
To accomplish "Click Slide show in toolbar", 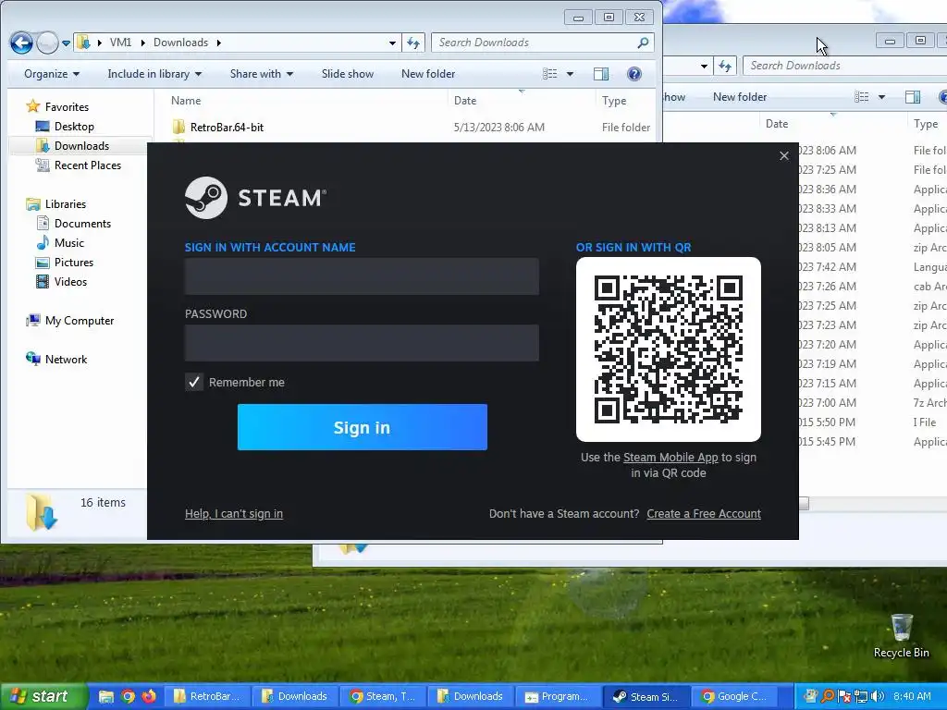I will pyautogui.click(x=348, y=74).
